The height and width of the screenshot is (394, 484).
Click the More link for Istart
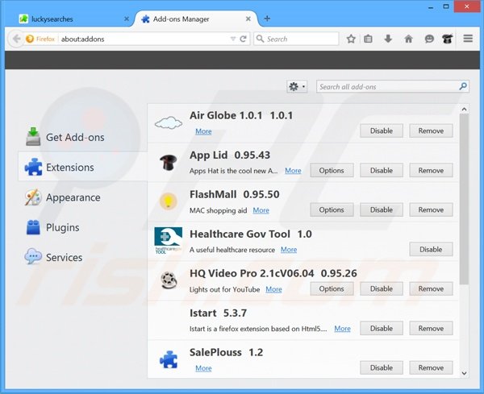(x=342, y=329)
